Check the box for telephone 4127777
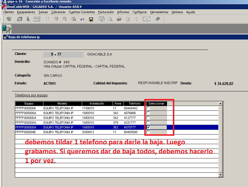The image size is (248, 187). click(x=148, y=118)
